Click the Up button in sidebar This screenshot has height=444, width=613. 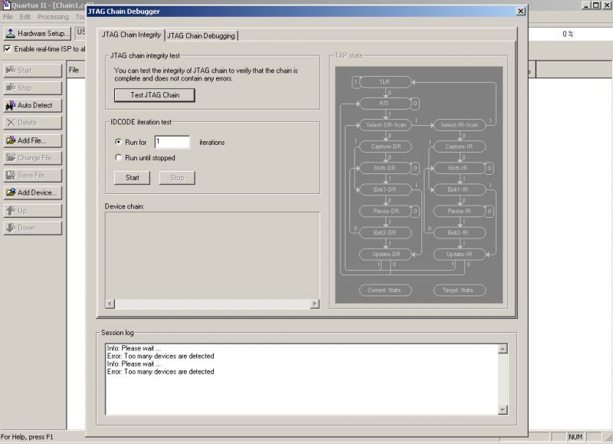pyautogui.click(x=33, y=210)
